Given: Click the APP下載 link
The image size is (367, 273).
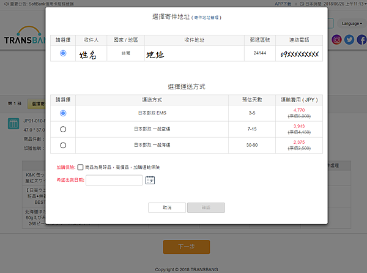Looking at the screenshot, I should (283, 4).
